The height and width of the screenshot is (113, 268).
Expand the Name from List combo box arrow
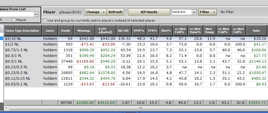(x=36, y=14)
